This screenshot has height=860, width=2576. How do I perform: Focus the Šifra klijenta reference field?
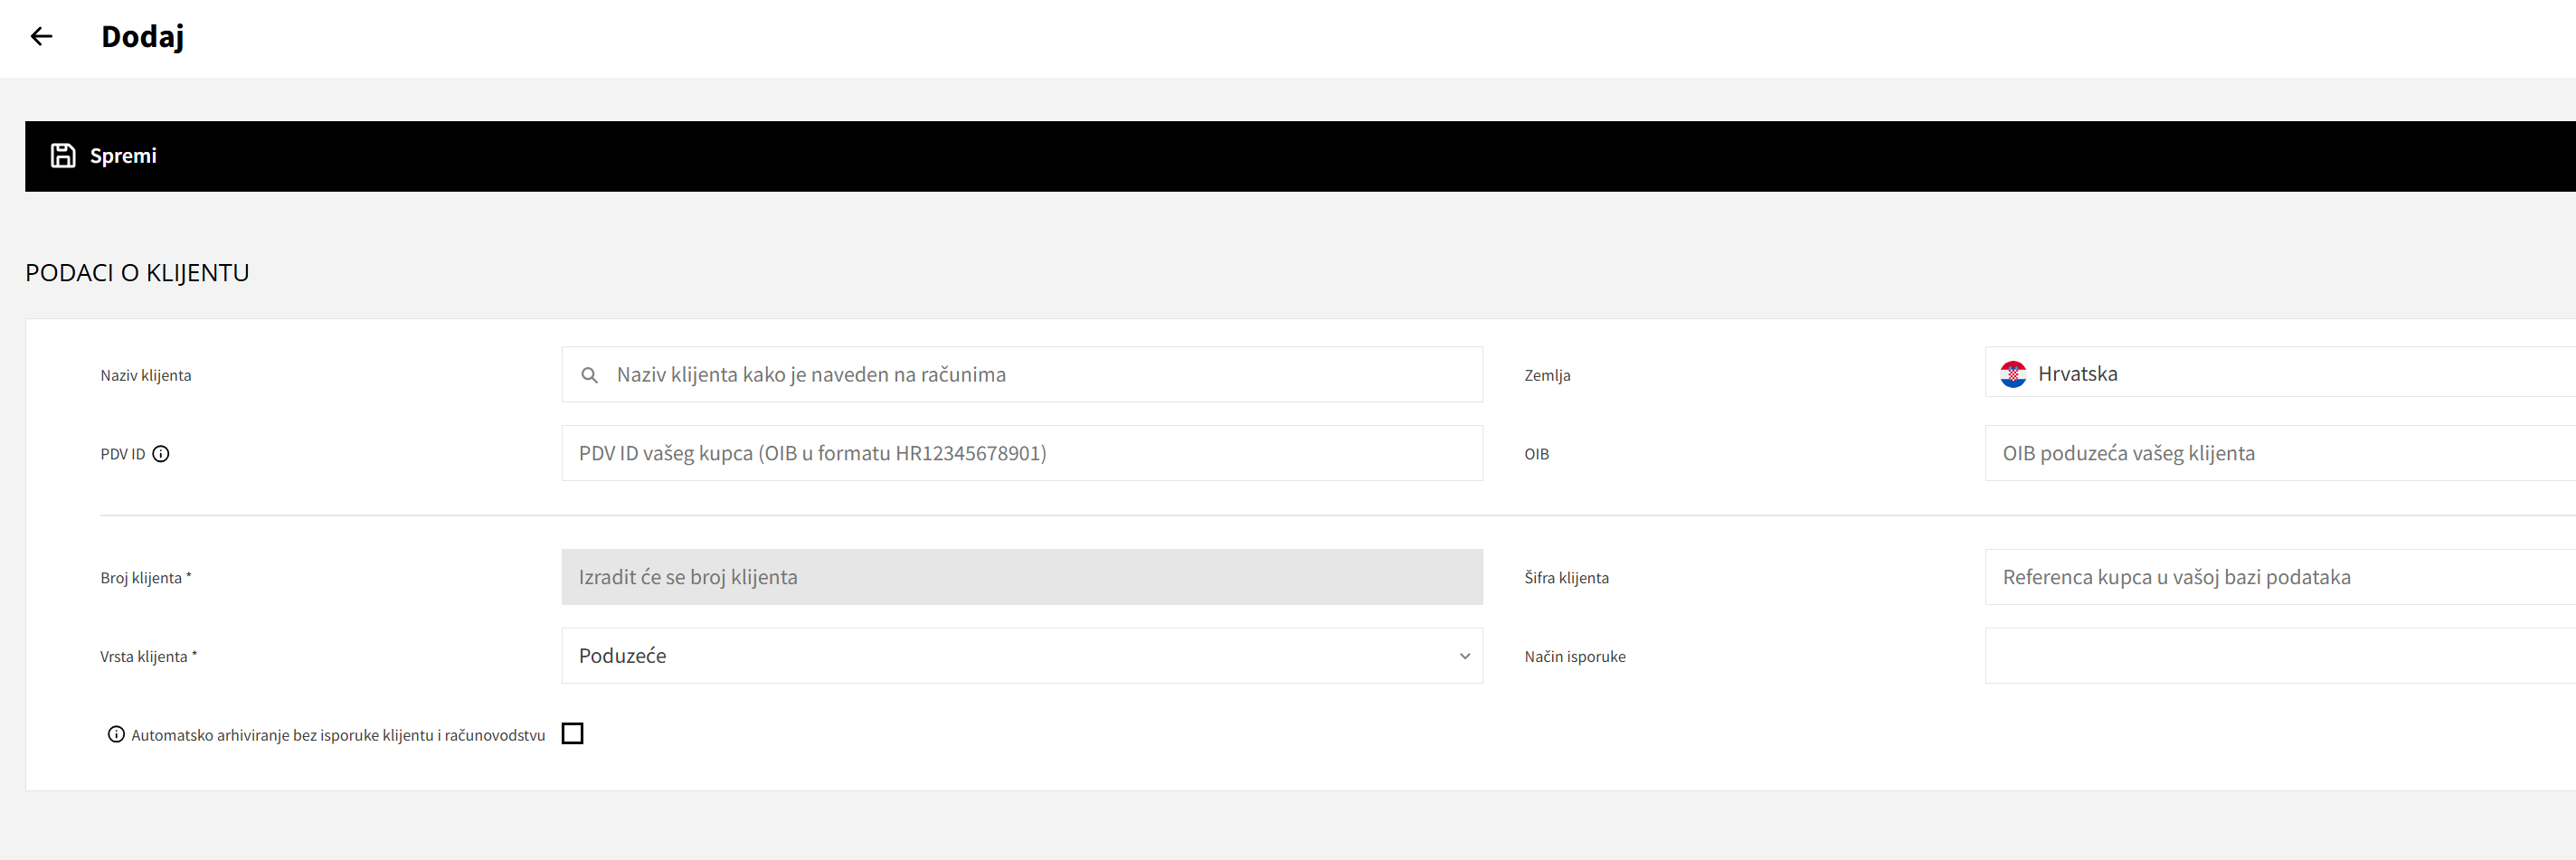[2280, 577]
